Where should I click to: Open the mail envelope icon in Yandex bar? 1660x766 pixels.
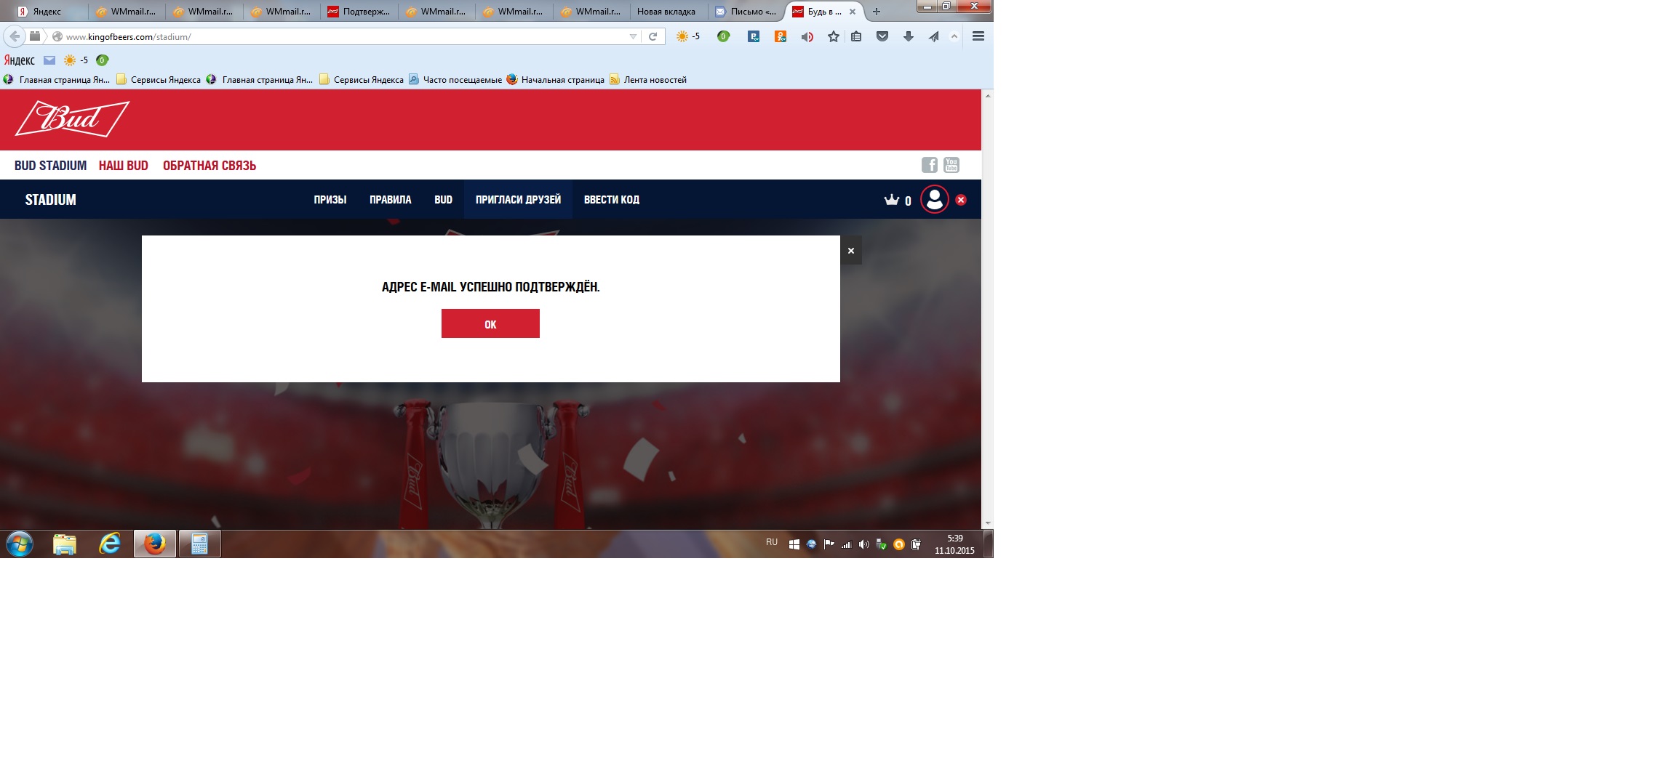49,60
